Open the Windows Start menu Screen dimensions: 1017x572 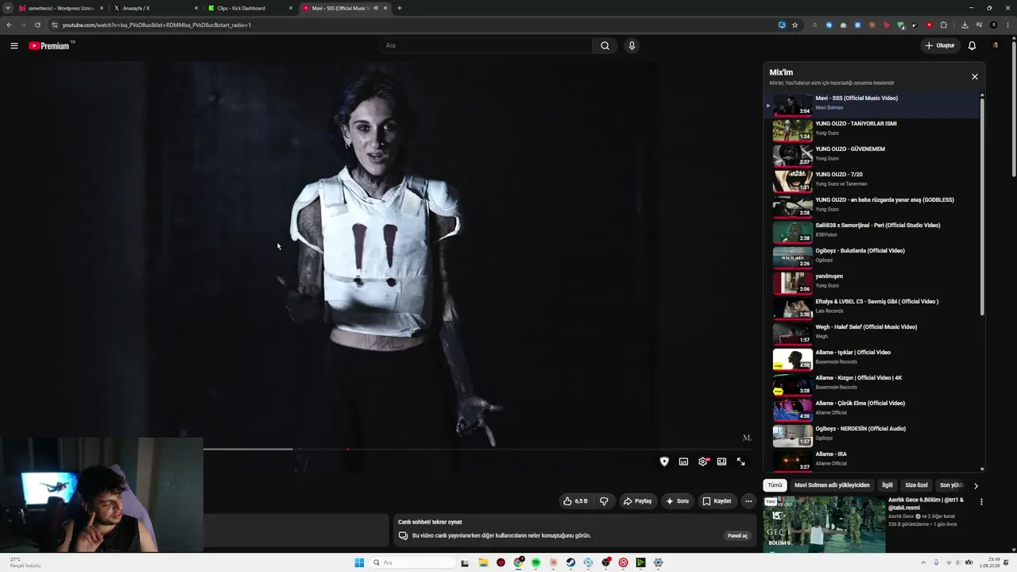click(x=359, y=562)
